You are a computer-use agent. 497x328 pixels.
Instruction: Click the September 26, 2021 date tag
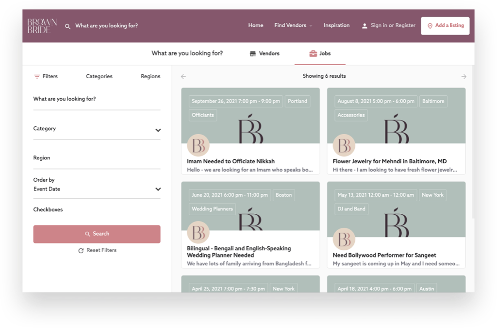coord(236,101)
